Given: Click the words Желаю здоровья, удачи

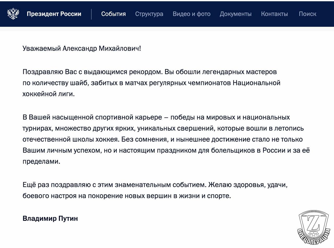Looking at the screenshot, I should [x=248, y=185].
